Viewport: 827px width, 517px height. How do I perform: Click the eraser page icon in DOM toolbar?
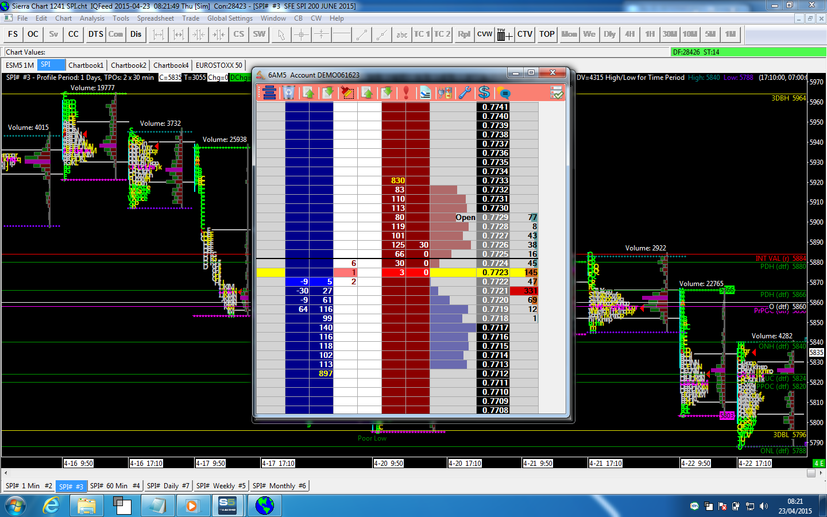[x=425, y=92]
